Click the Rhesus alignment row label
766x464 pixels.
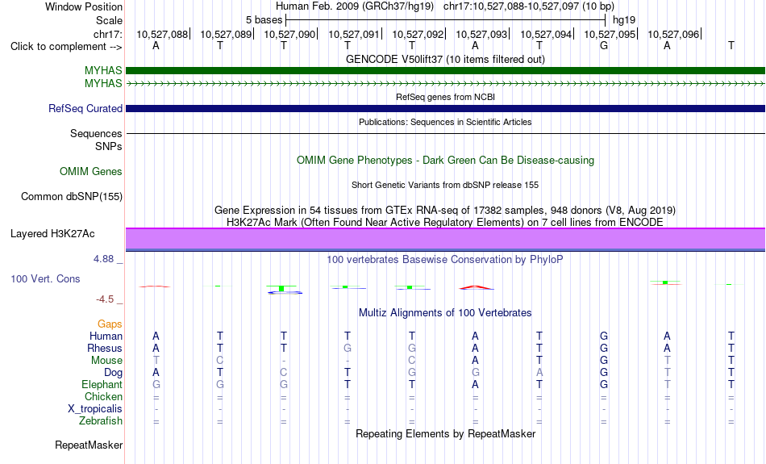(105, 348)
